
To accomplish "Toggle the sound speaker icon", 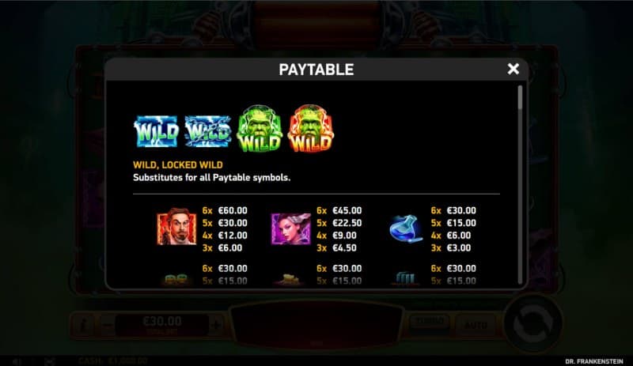I will point(16,361).
